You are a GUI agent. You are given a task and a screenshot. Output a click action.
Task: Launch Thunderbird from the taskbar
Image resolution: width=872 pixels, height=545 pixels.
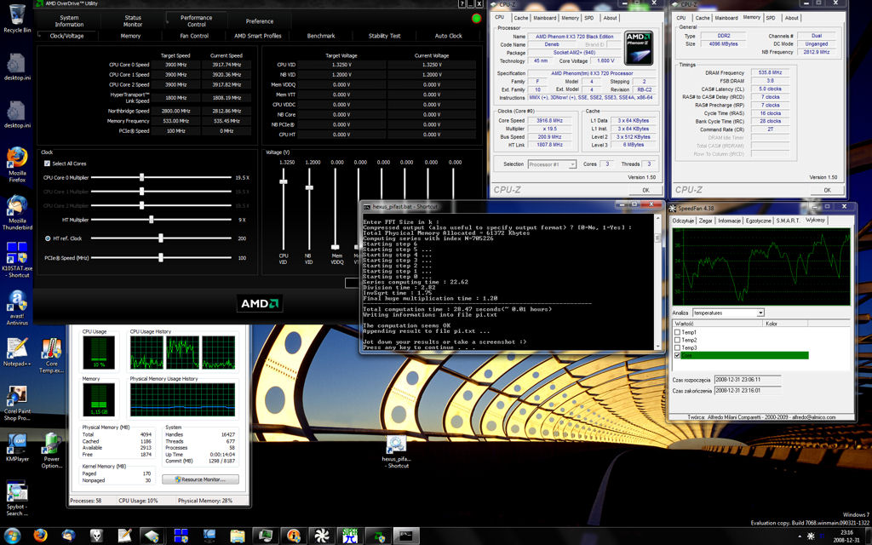(68, 536)
